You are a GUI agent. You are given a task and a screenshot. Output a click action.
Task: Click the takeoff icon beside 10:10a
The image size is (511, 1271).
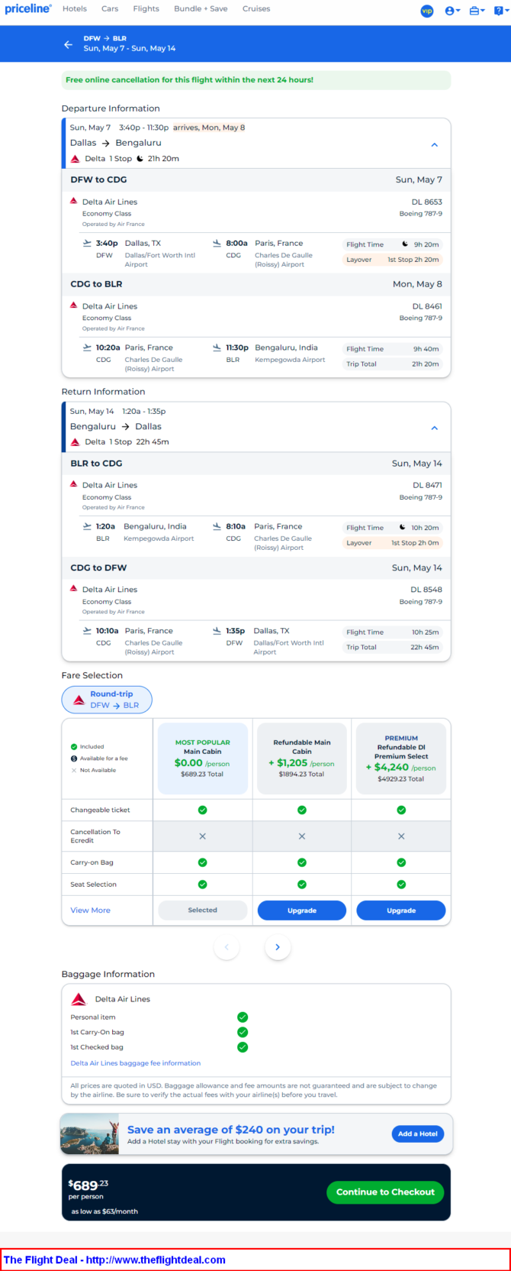pyautogui.click(x=87, y=631)
